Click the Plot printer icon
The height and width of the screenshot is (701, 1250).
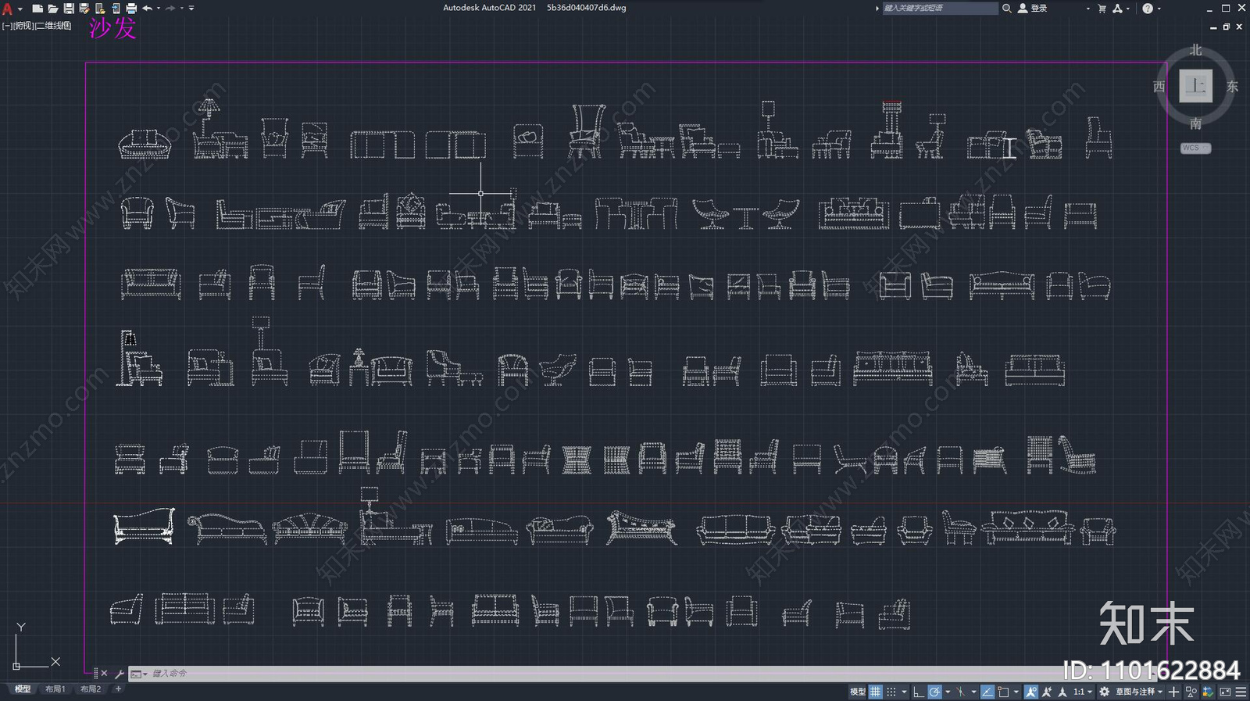click(x=131, y=9)
